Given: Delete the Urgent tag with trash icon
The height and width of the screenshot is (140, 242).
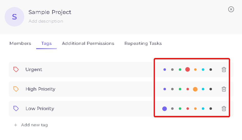Looking at the screenshot, I should (x=224, y=70).
